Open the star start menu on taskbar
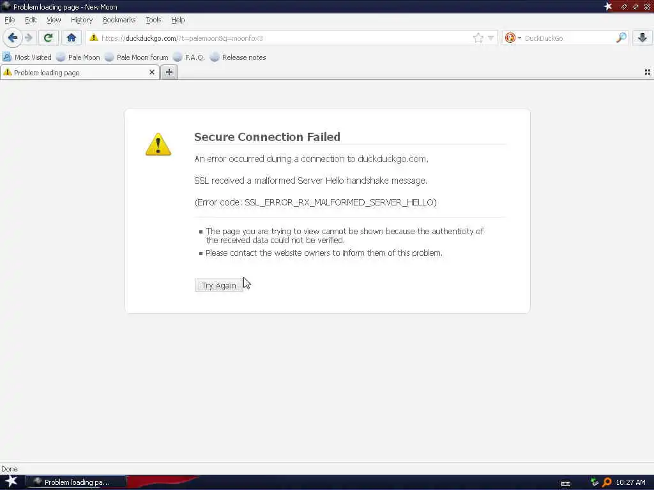654x490 pixels. pyautogui.click(x=11, y=482)
